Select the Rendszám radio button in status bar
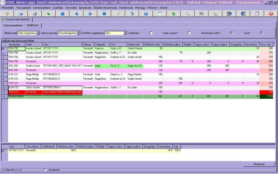The image size is (278, 174). 45,170
